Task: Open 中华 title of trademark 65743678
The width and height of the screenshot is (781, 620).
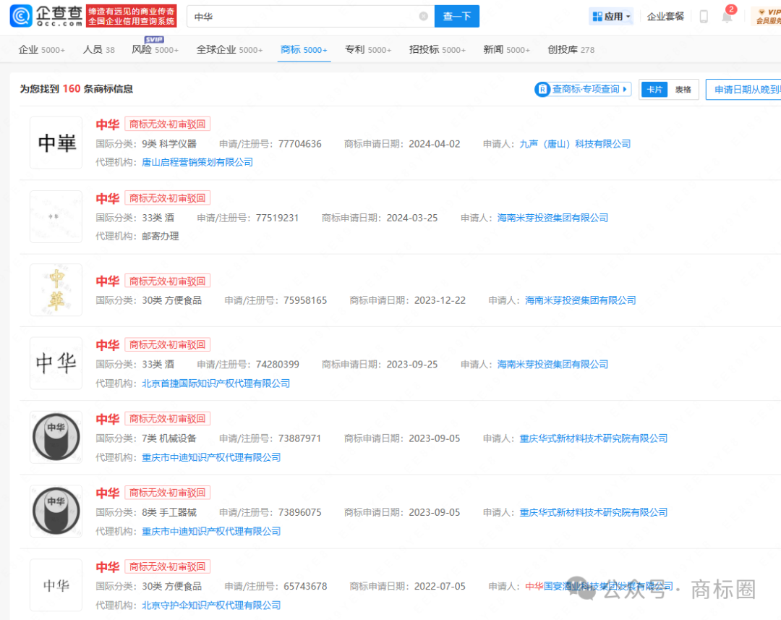Action: (108, 566)
